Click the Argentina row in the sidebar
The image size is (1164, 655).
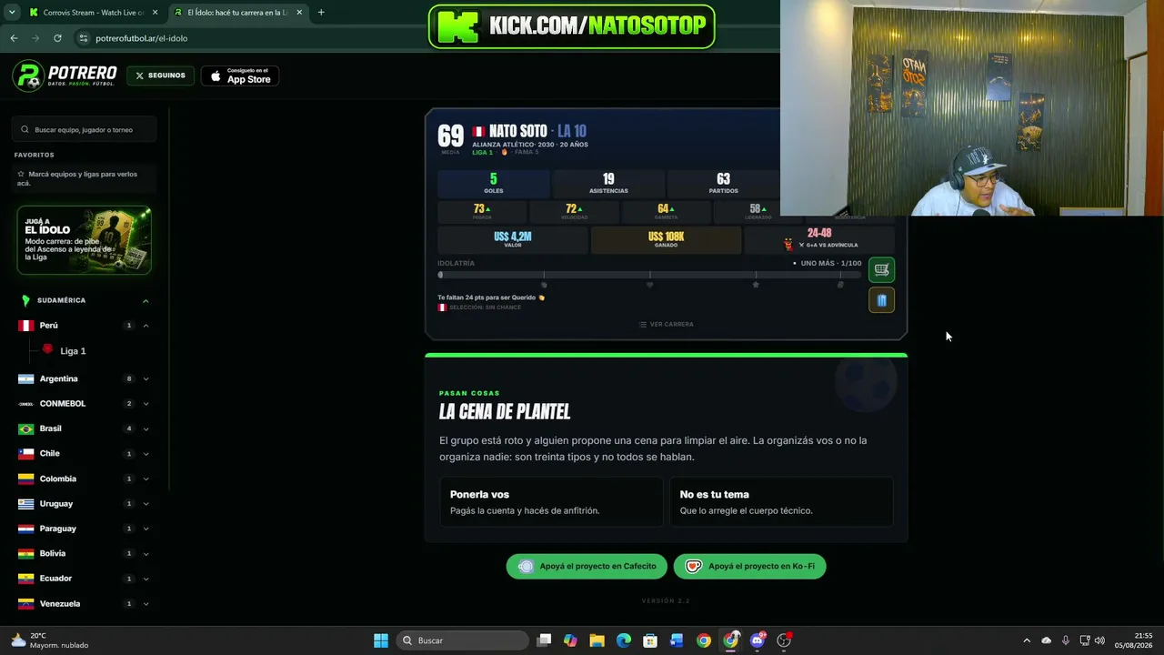84,378
